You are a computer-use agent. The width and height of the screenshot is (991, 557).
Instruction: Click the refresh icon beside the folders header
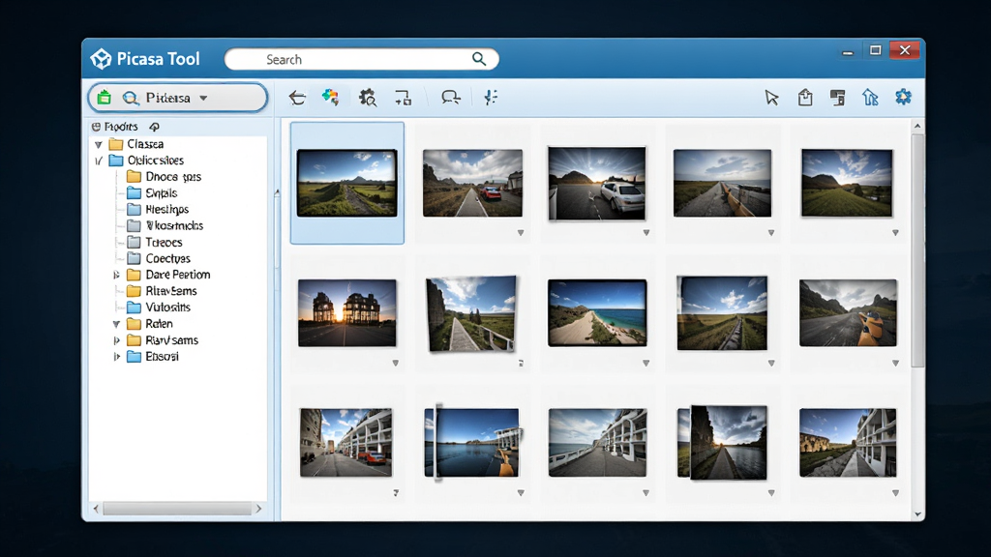(154, 127)
